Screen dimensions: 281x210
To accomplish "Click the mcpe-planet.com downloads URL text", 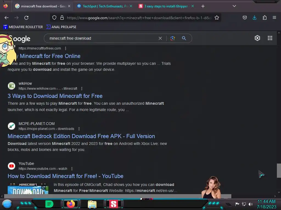I will click(x=46, y=129).
